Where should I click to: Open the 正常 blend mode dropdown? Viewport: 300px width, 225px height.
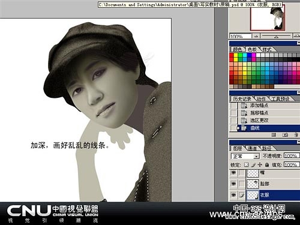click(245, 156)
